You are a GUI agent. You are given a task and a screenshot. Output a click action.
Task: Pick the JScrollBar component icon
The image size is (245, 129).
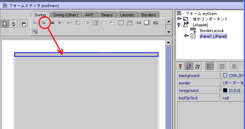click(138, 23)
